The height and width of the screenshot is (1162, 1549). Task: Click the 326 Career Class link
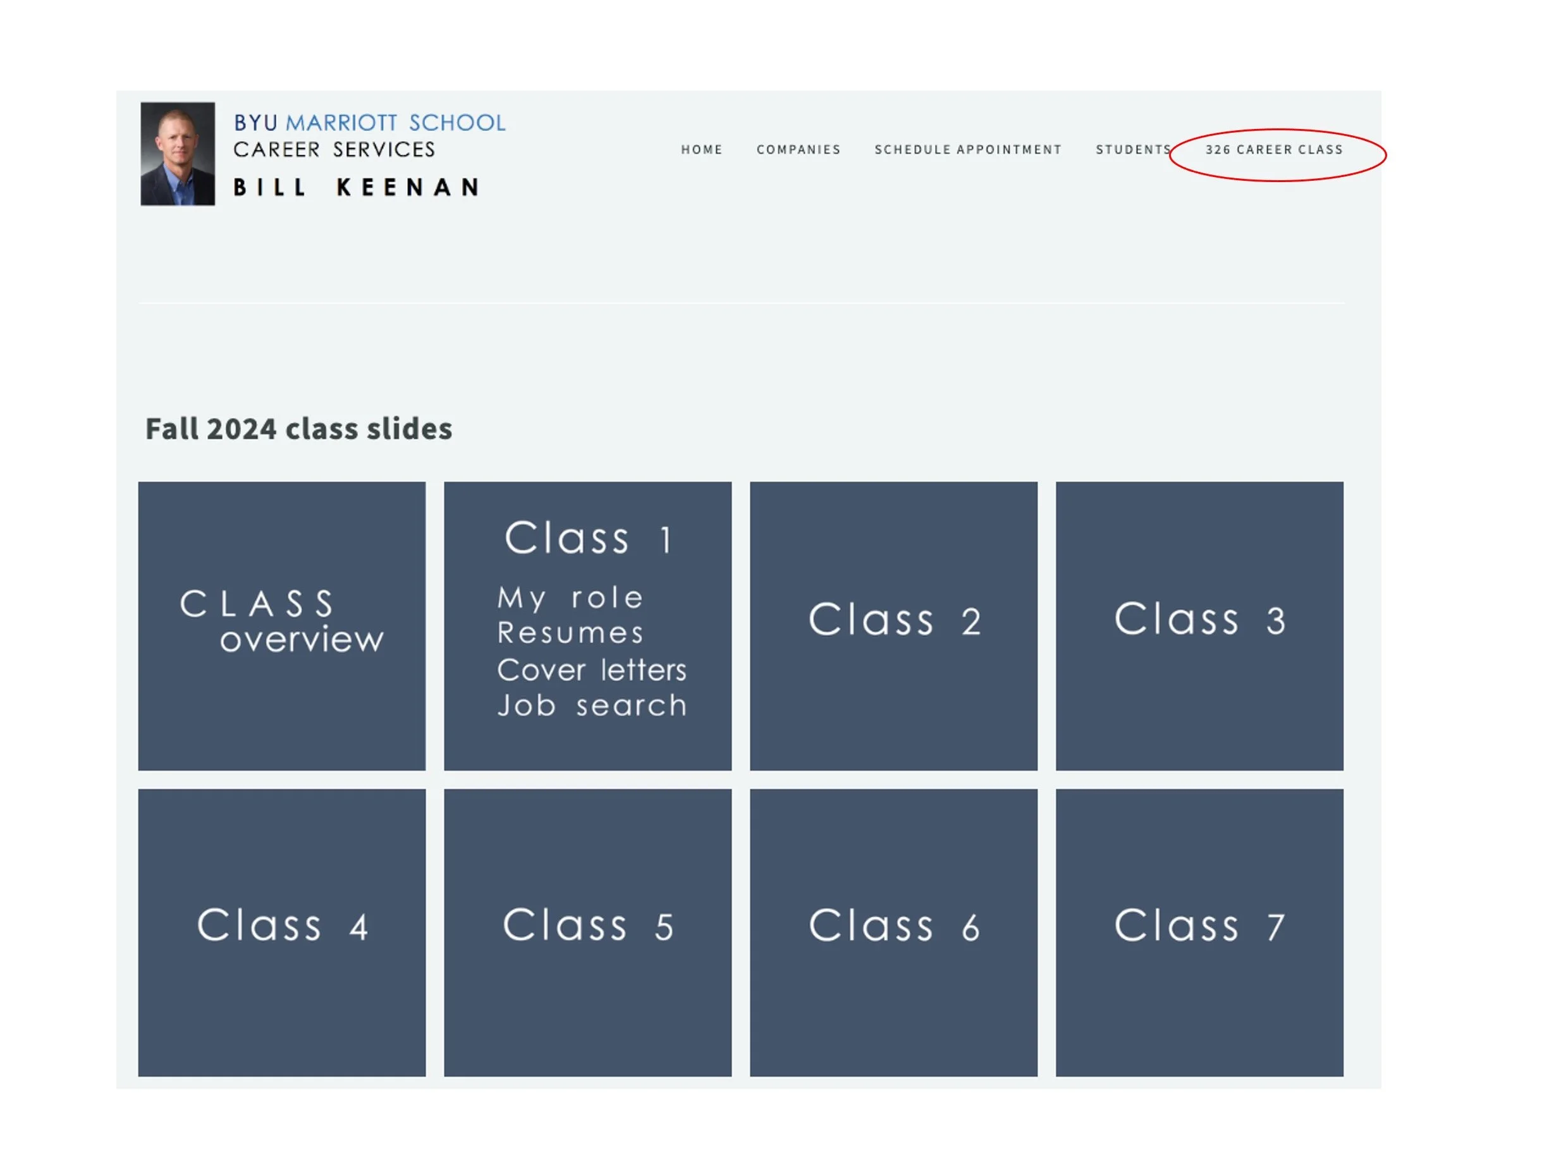pos(1273,149)
